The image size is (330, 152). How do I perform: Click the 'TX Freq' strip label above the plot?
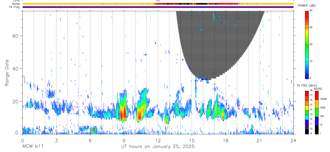[15, 7]
